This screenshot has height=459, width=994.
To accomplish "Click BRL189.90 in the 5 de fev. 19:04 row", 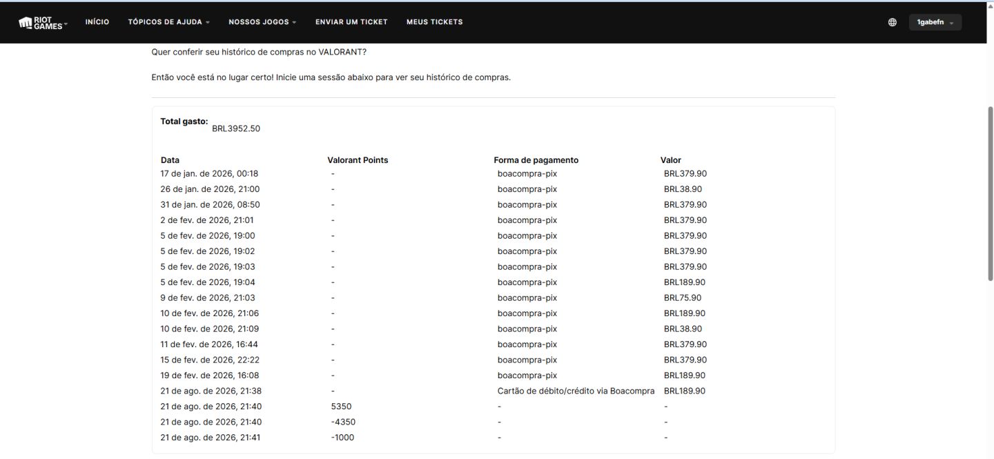I will coord(685,282).
